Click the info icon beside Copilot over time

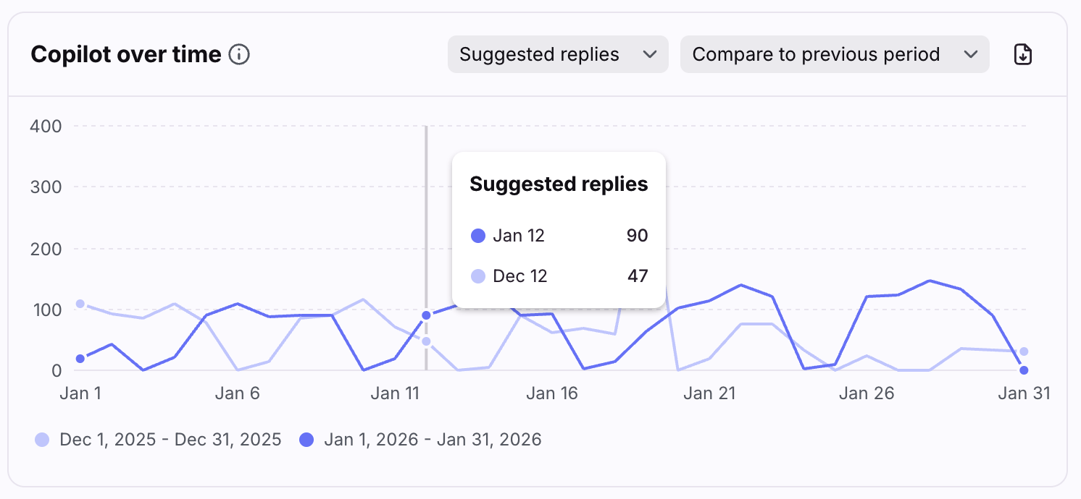tap(239, 54)
